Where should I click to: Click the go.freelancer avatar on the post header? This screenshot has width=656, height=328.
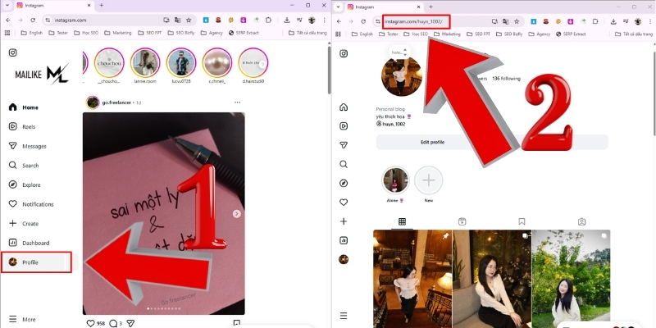pyautogui.click(x=93, y=102)
